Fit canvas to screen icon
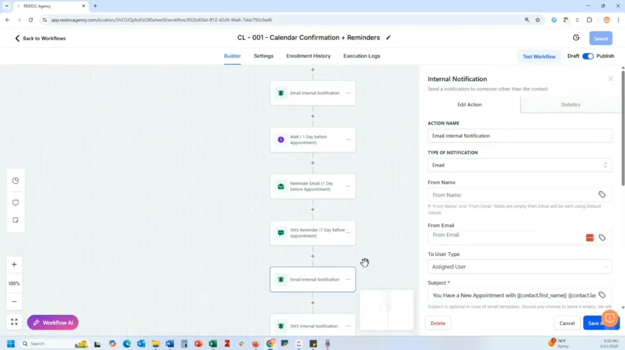Image resolution: width=625 pixels, height=350 pixels. pyautogui.click(x=14, y=322)
